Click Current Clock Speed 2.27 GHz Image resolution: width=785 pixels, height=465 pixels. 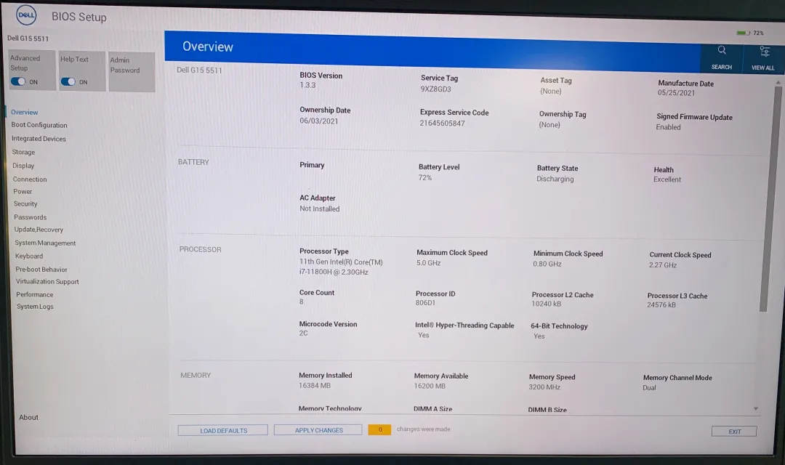pyautogui.click(x=663, y=264)
